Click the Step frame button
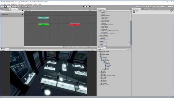Viewport: 174px width, 98px height. pyautogui.click(x=90, y=7)
